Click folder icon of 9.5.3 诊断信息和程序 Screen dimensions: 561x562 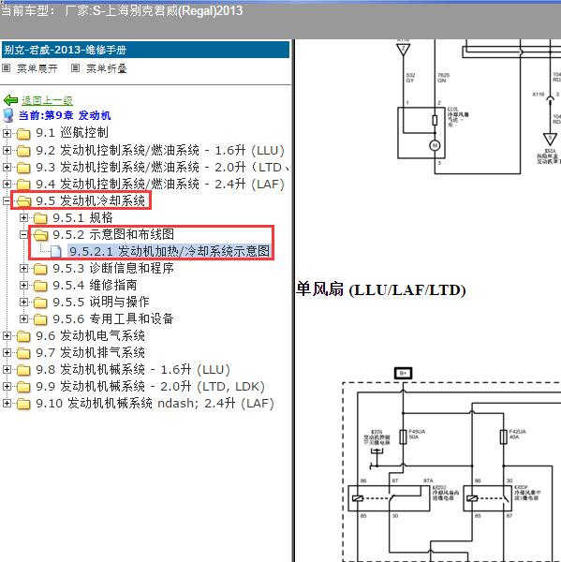click(40, 269)
